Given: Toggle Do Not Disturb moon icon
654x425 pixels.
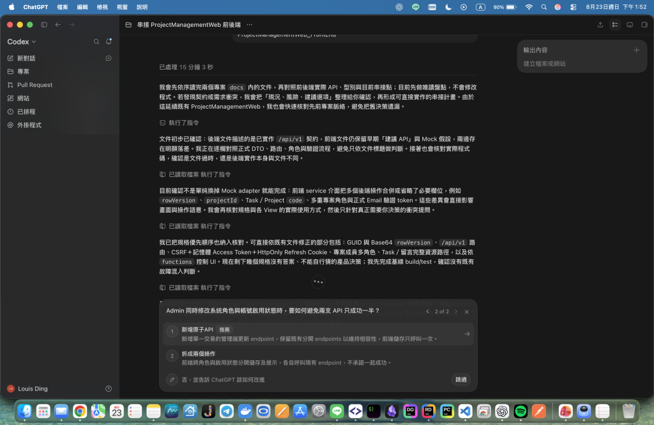Looking at the screenshot, I should click(x=448, y=7).
